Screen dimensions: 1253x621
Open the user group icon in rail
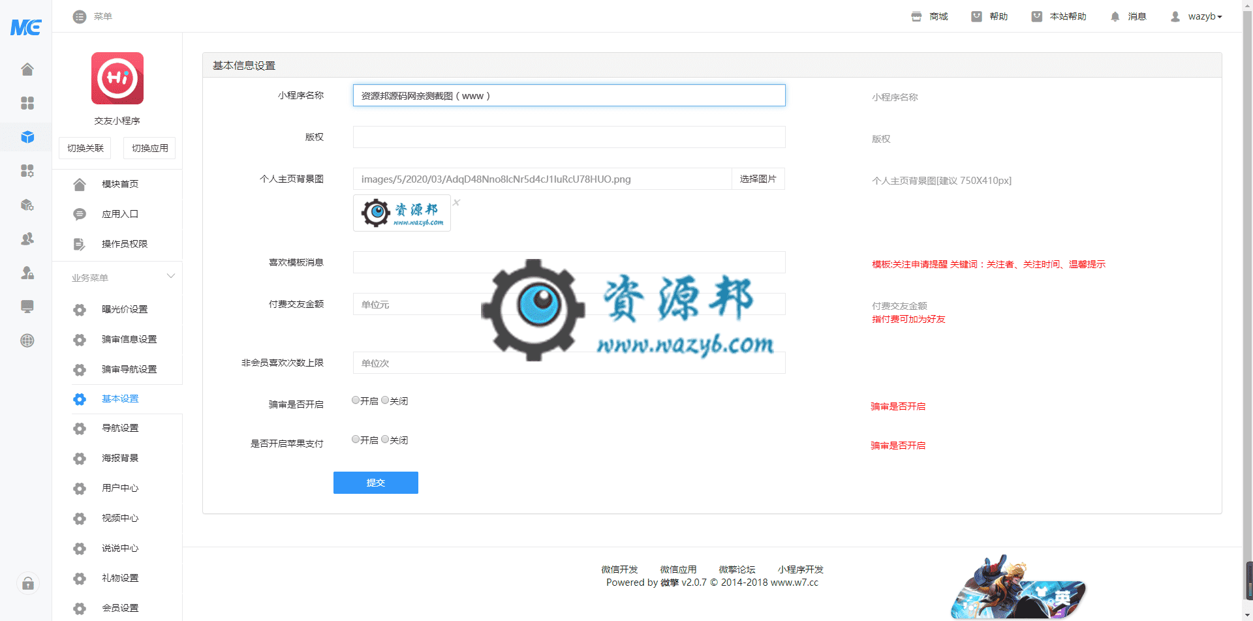point(27,239)
